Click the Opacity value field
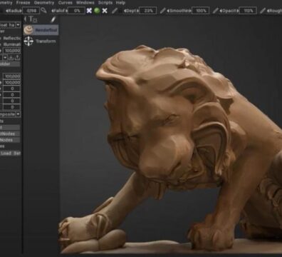Viewport: 282px width, 257px height. click(x=248, y=11)
